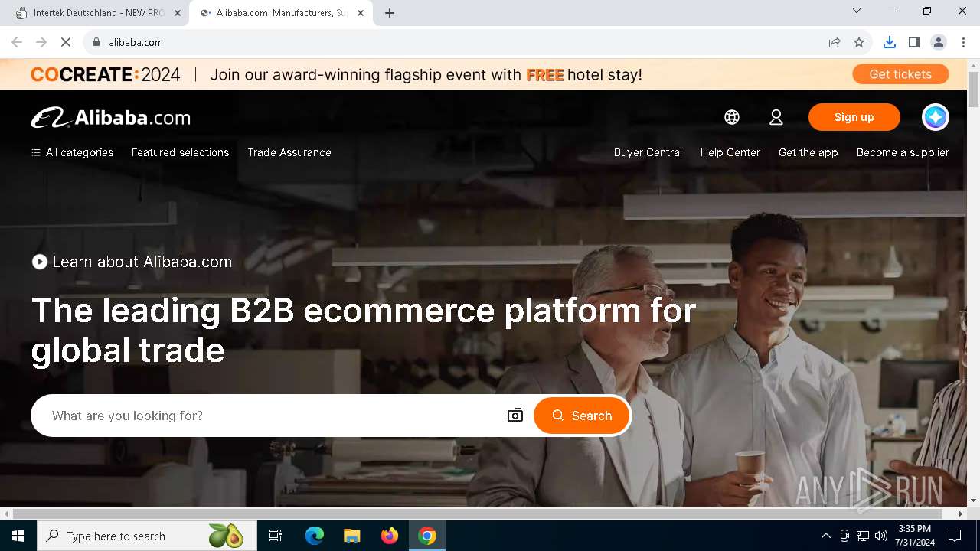Open Featured selections menu
This screenshot has height=551, width=980.
click(180, 152)
